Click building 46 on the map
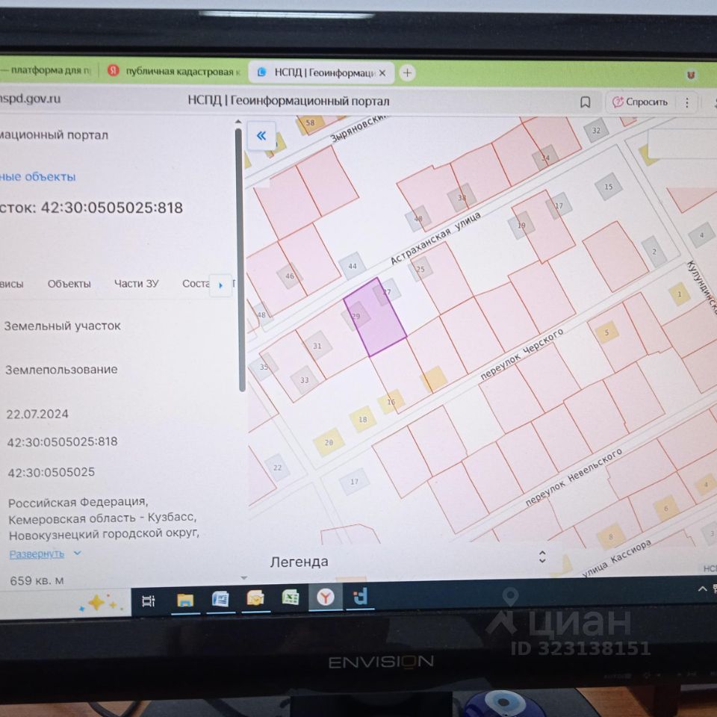The height and width of the screenshot is (717, 717). click(290, 276)
